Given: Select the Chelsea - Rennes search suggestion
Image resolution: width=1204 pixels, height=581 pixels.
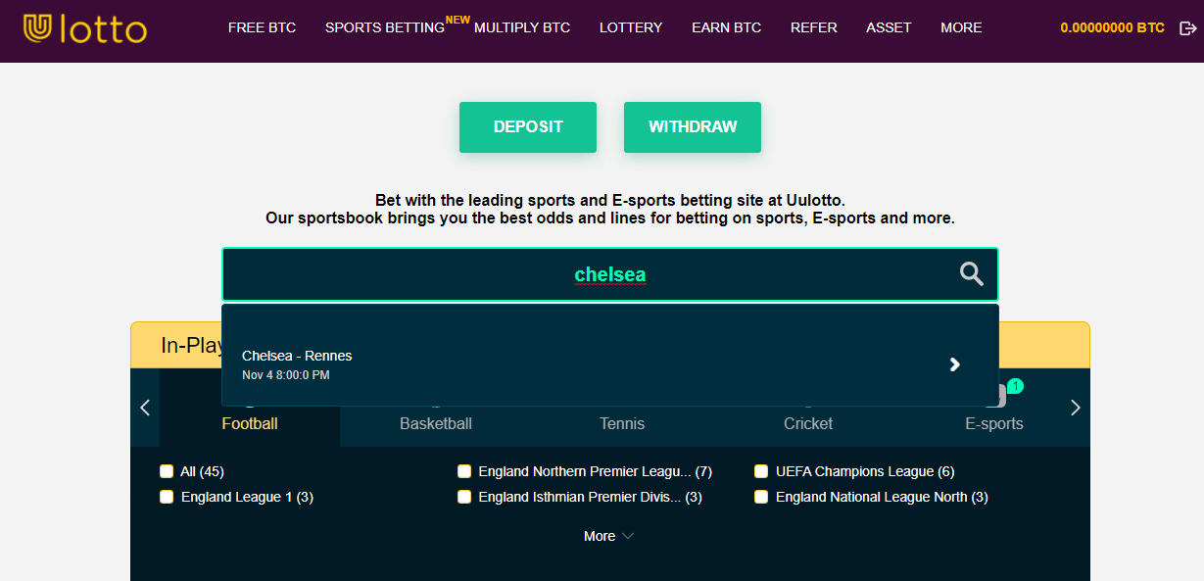Looking at the screenshot, I should (609, 364).
